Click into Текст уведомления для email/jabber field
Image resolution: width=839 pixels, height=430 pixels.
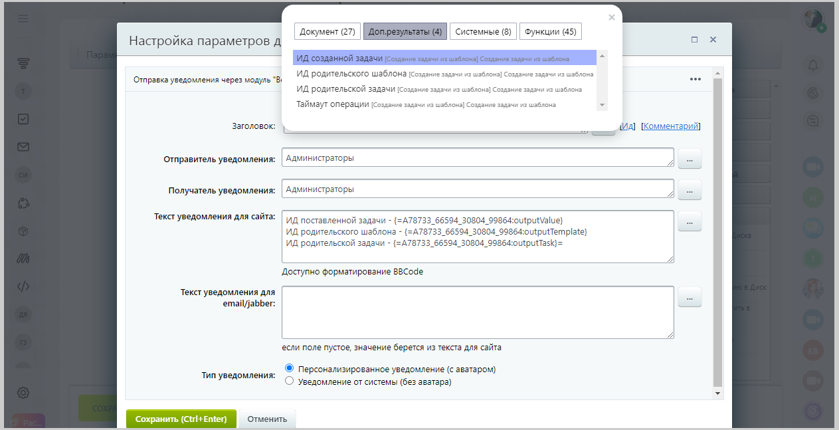point(477,312)
